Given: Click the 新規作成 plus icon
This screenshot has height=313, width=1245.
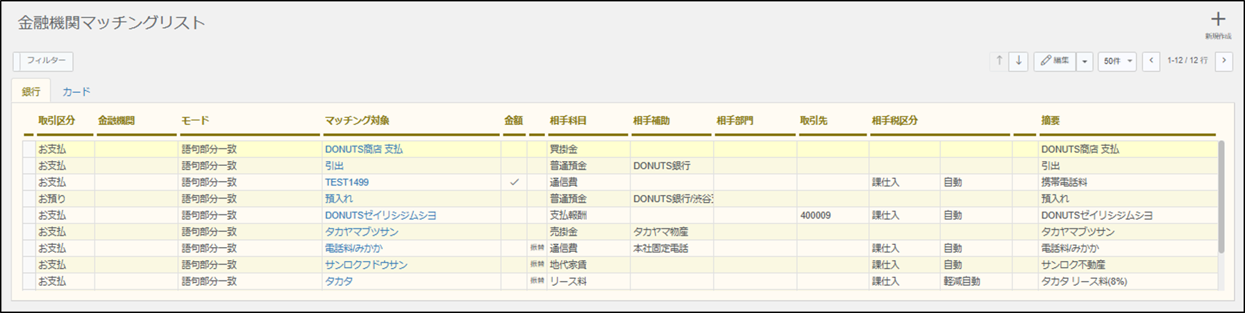Looking at the screenshot, I should tap(1218, 20).
